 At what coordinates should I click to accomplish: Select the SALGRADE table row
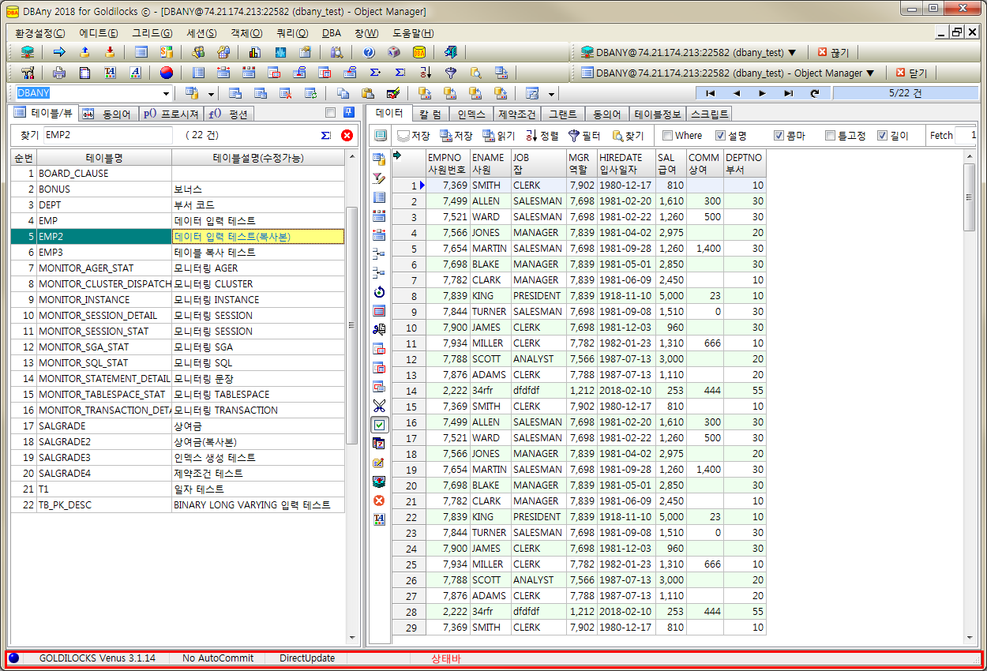pos(178,425)
